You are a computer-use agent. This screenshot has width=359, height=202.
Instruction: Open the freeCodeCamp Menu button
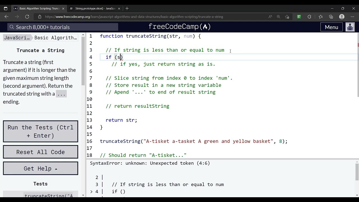pyautogui.click(x=332, y=27)
